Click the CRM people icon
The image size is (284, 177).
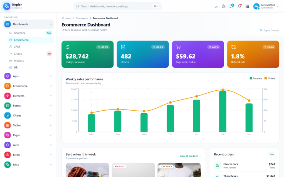(x=10, y=46)
